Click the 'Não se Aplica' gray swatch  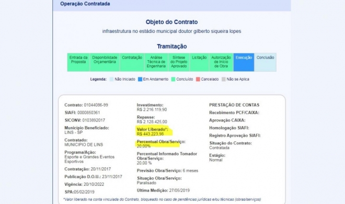pos(224,79)
